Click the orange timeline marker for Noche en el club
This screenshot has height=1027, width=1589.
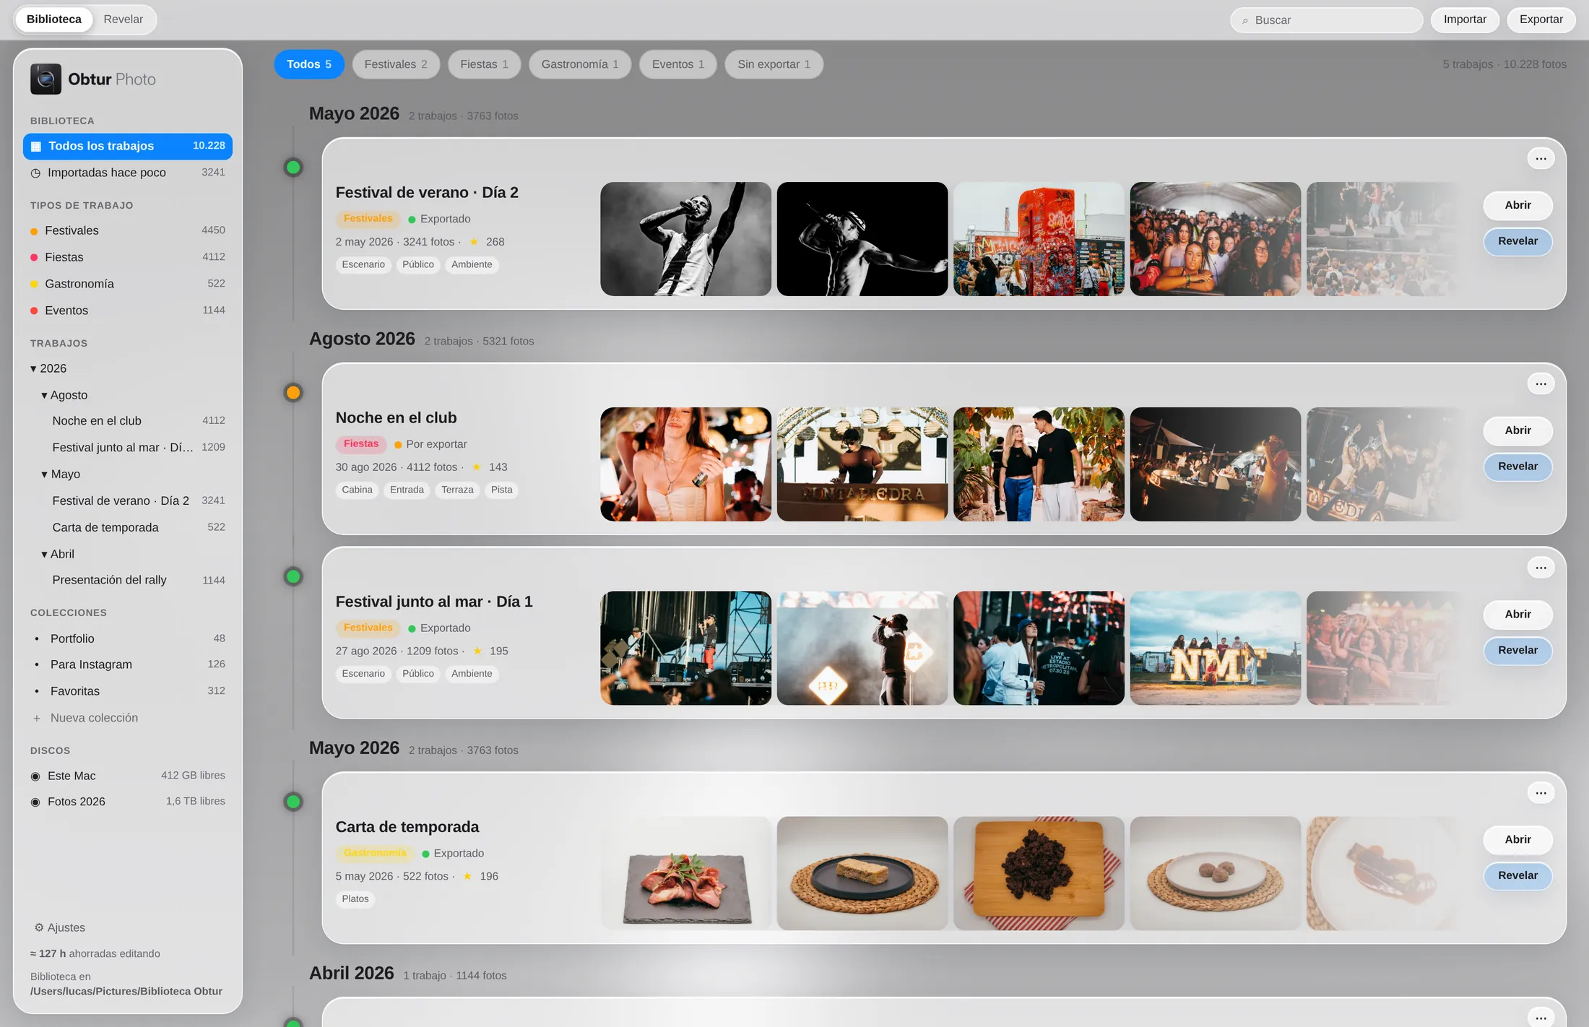(293, 393)
